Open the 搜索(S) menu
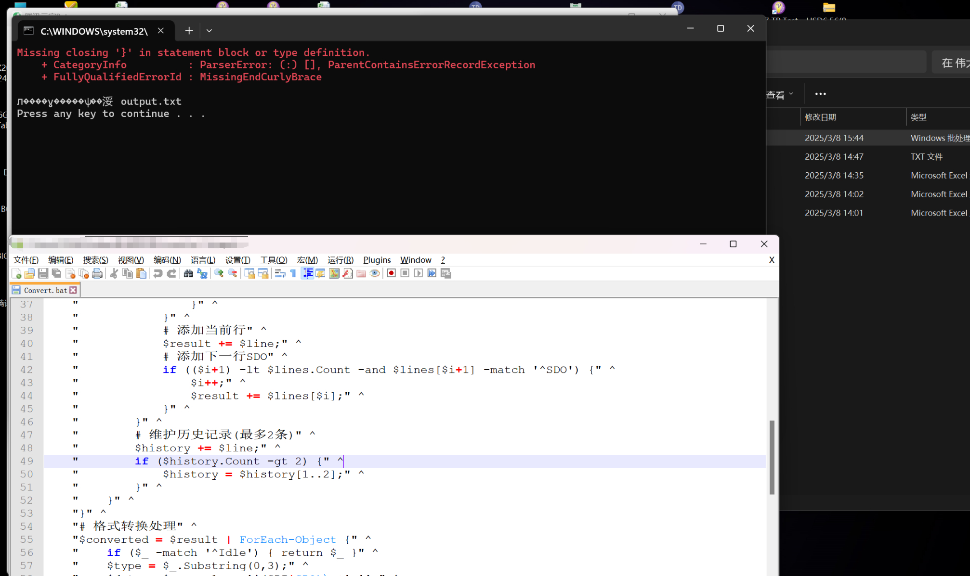Viewport: 970px width, 576px height. (x=95, y=260)
